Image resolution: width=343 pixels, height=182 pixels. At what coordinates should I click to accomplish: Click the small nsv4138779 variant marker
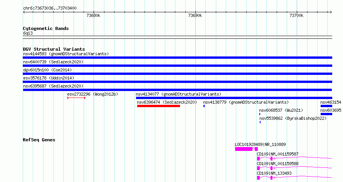[x=204, y=106]
